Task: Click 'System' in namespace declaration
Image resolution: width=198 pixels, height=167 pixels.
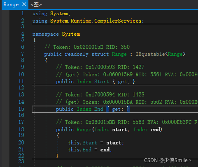Action: coord(71,34)
